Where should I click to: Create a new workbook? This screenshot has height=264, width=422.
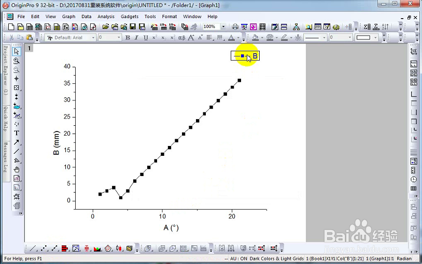[30, 27]
